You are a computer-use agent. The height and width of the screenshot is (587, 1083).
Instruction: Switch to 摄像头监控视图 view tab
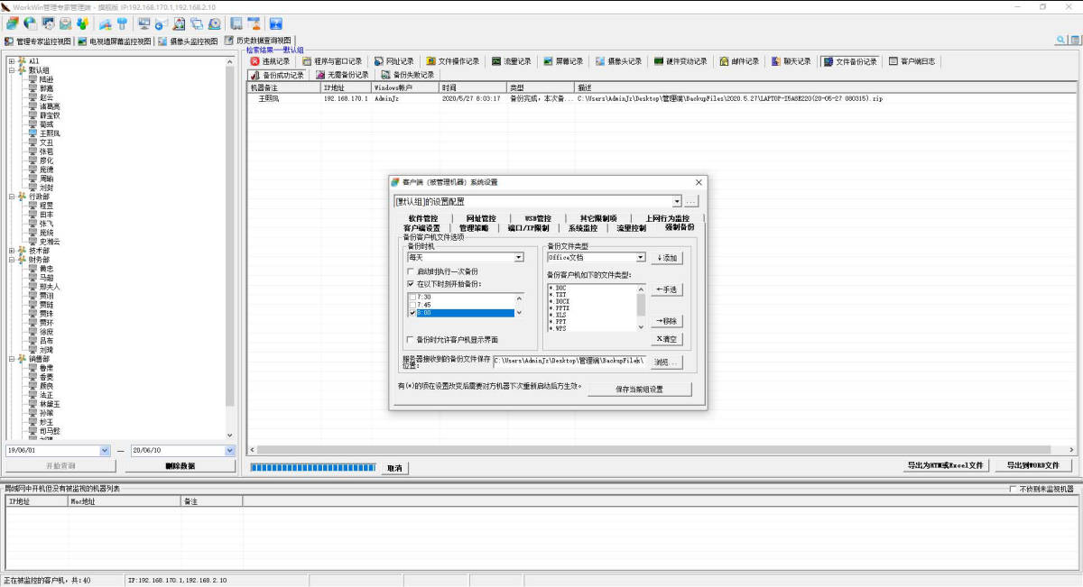pyautogui.click(x=188, y=41)
